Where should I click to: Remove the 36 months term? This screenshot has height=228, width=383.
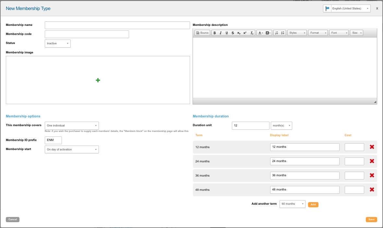pos(372,175)
